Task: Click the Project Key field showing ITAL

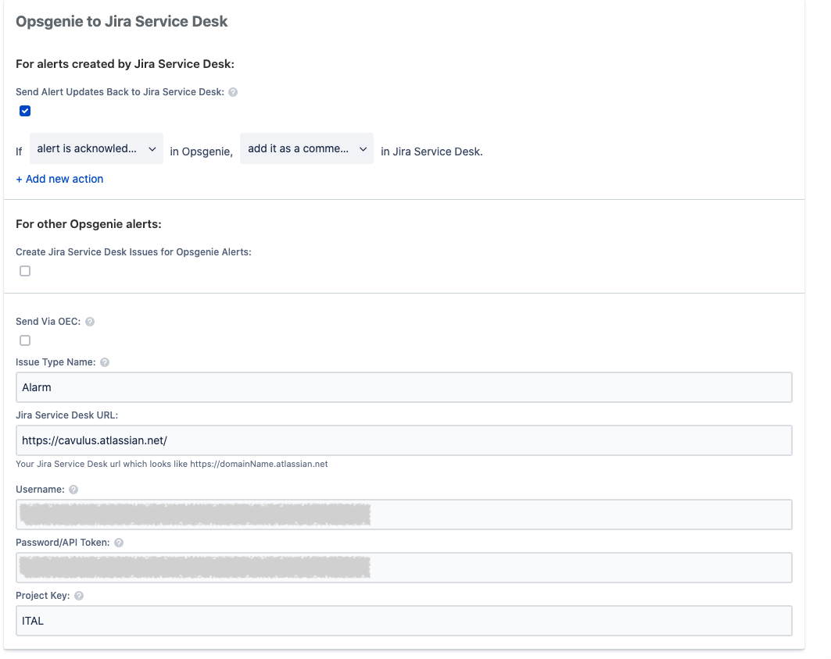Action: [x=404, y=621]
